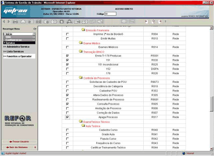Click the Aula Teórica folder icon

coord(83,125)
